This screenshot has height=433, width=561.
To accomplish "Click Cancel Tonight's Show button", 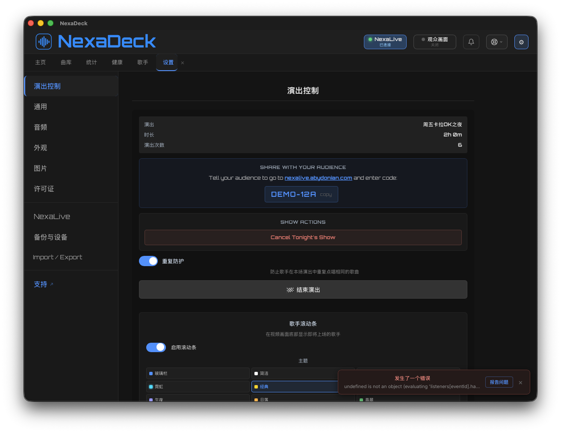I will point(303,237).
